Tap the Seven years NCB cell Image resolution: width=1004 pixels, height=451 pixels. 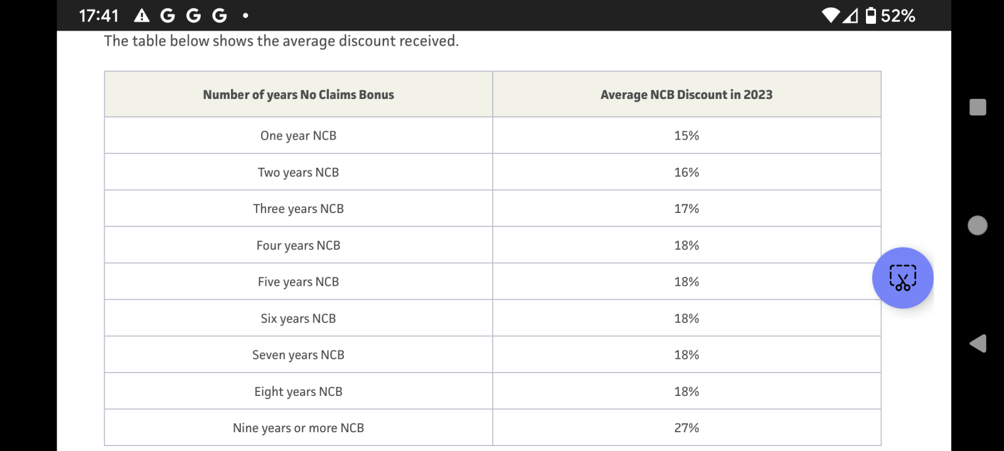(299, 355)
